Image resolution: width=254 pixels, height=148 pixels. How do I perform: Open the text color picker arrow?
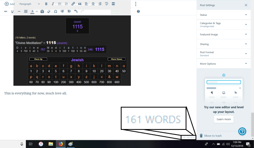click(37, 12)
